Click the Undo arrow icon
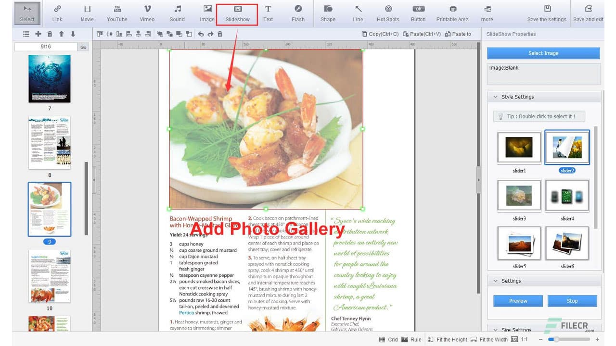Screen dimensions: 616x346 [x=201, y=34]
